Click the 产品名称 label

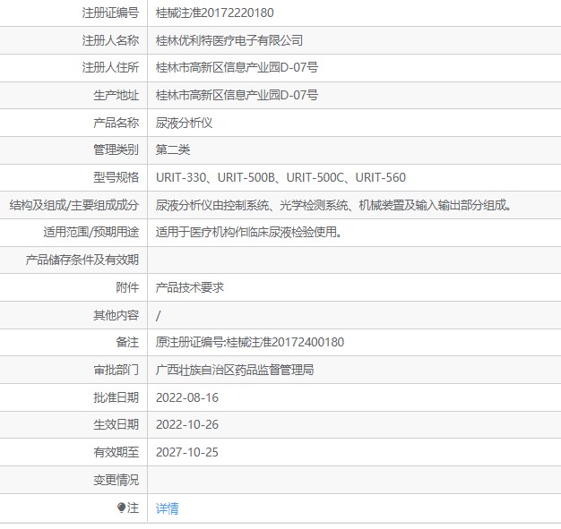pyautogui.click(x=116, y=123)
